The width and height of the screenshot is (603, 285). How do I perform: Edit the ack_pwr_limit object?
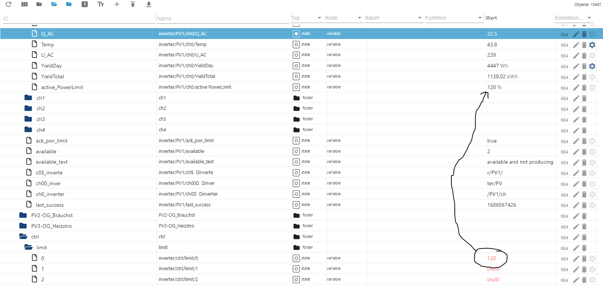click(576, 141)
